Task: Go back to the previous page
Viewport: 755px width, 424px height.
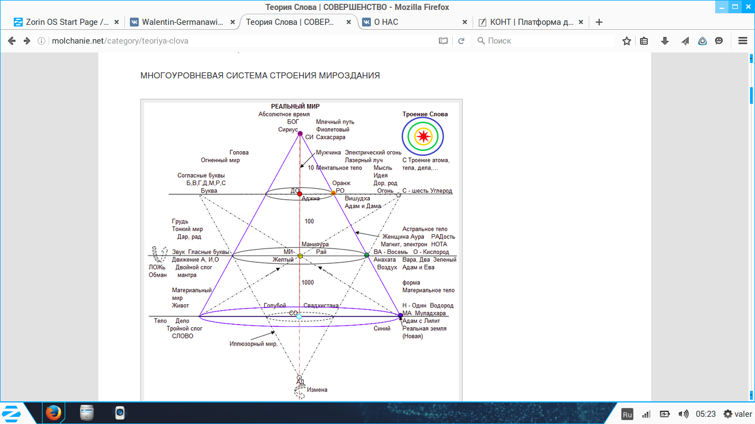Action: 12,41
